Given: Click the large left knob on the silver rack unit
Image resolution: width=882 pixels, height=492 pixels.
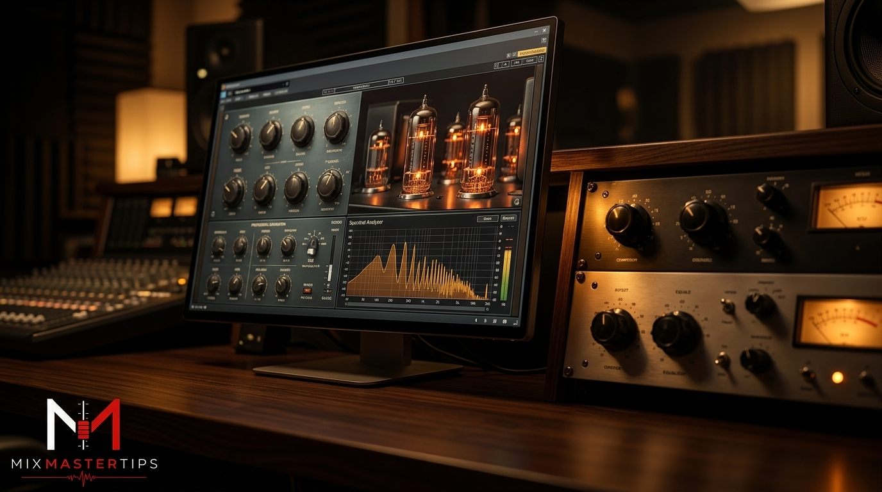Looking at the screenshot, I should [614, 329].
